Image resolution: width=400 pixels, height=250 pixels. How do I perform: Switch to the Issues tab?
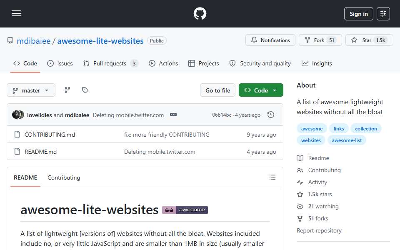[60, 63]
